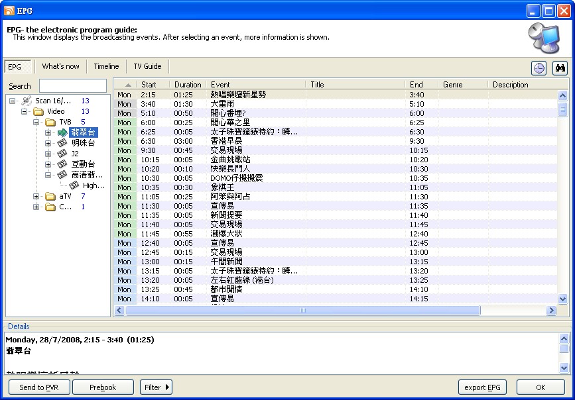This screenshot has width=575, height=400.
Task: Click the aTV folder icon
Action: (50, 197)
